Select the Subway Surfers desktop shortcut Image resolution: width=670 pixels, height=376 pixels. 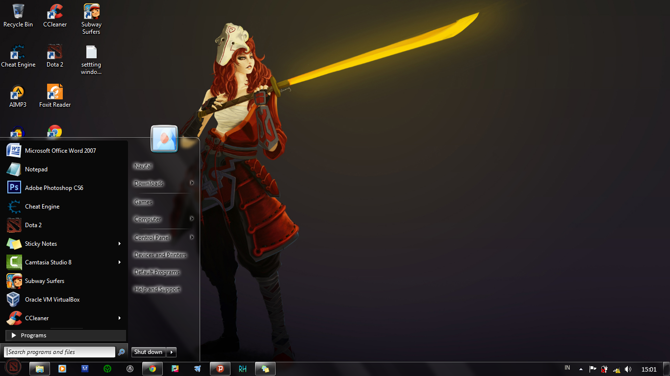click(91, 20)
